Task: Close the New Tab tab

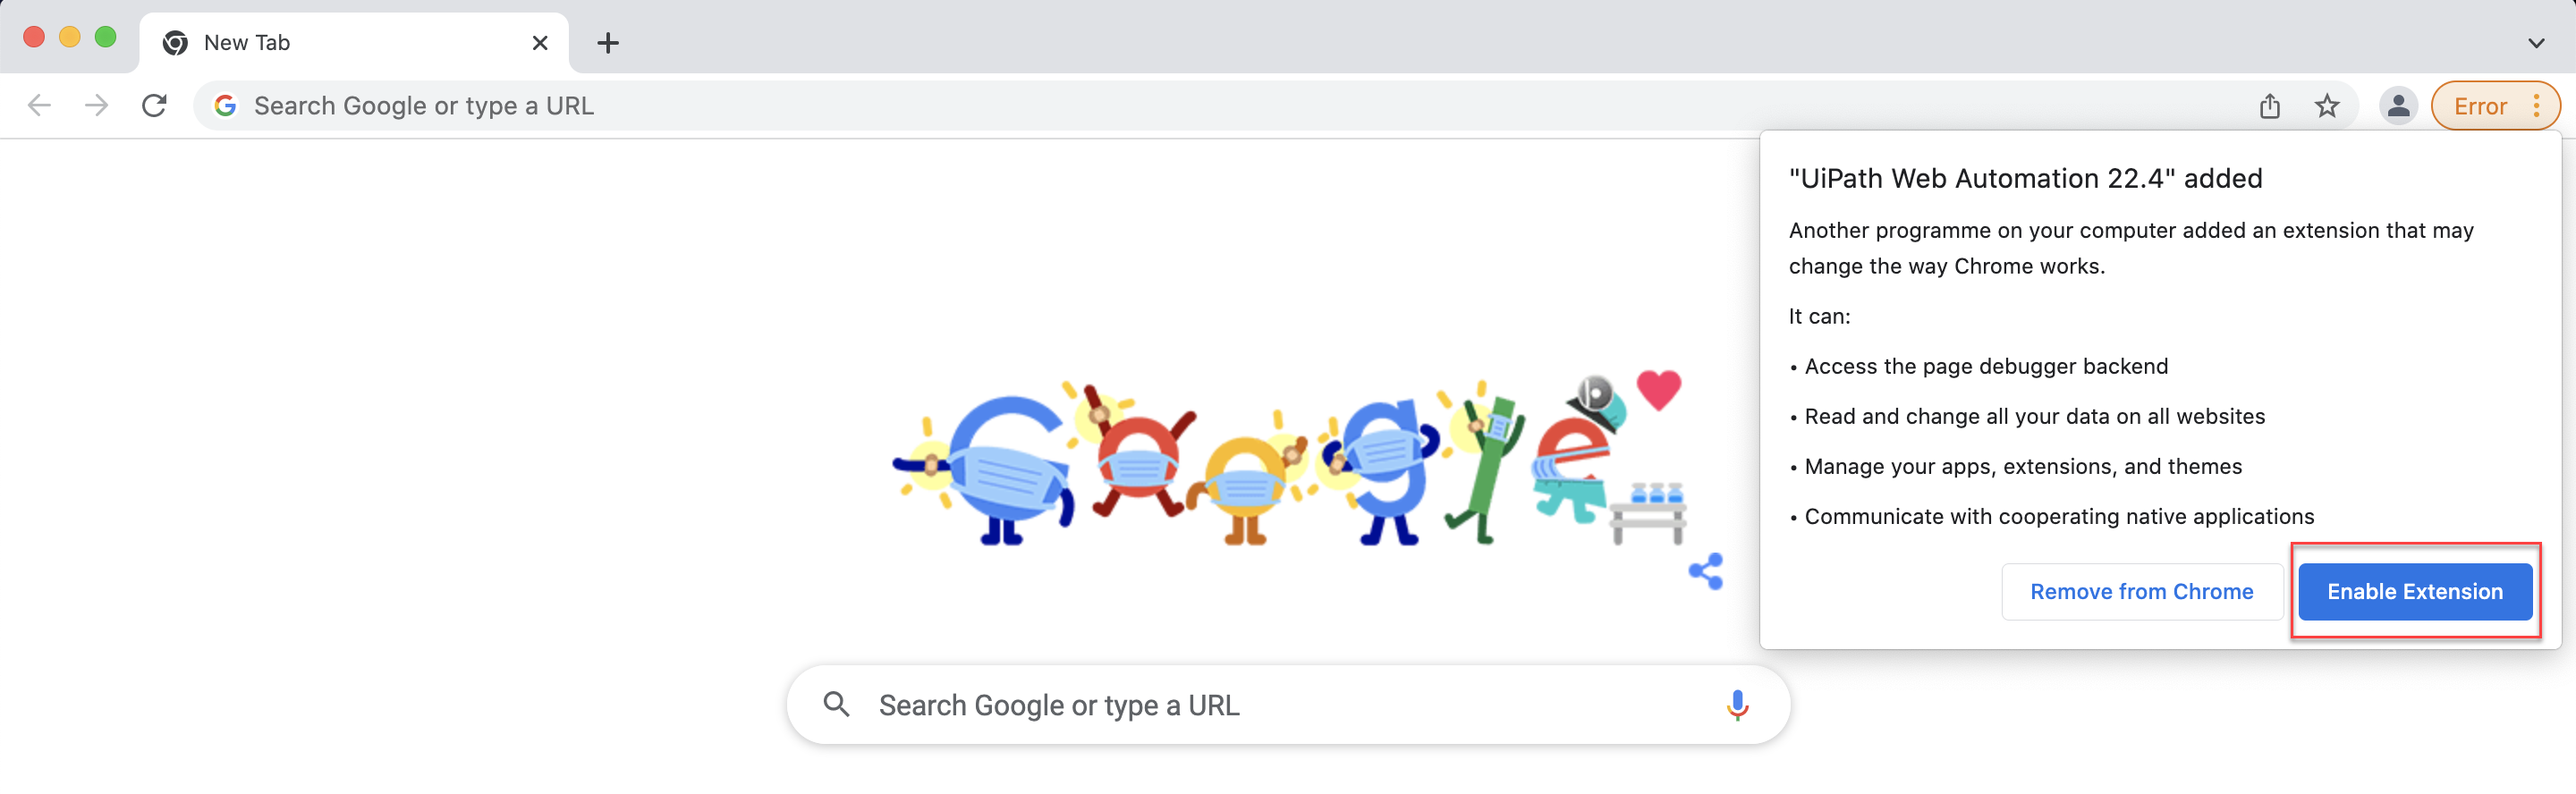Action: click(x=540, y=43)
